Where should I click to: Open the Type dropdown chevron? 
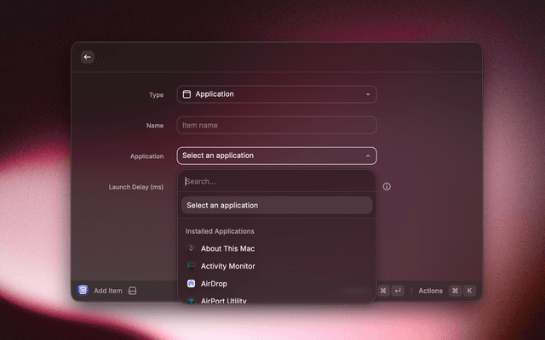(368, 94)
